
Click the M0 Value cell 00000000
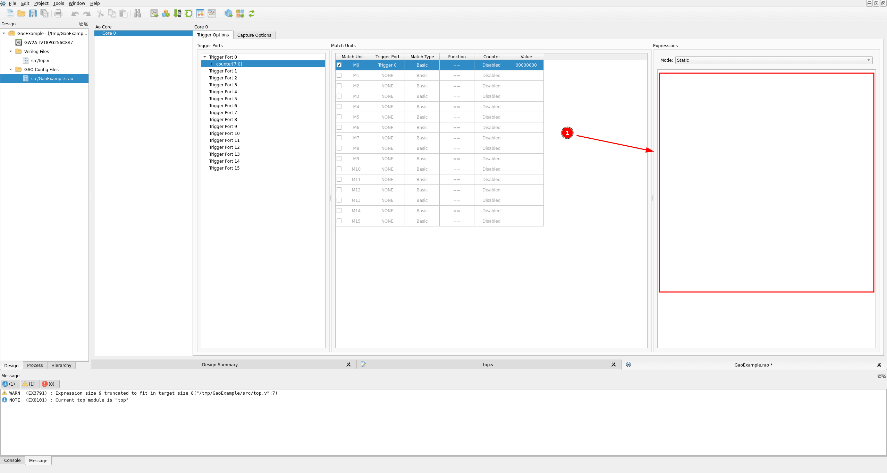tap(526, 65)
